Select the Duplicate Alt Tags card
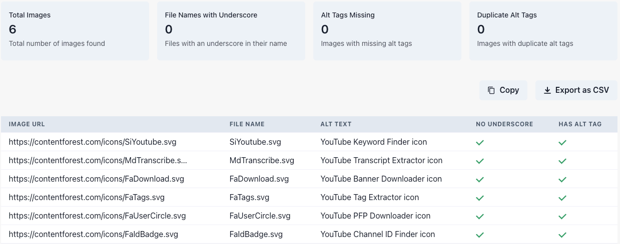 coord(543,31)
